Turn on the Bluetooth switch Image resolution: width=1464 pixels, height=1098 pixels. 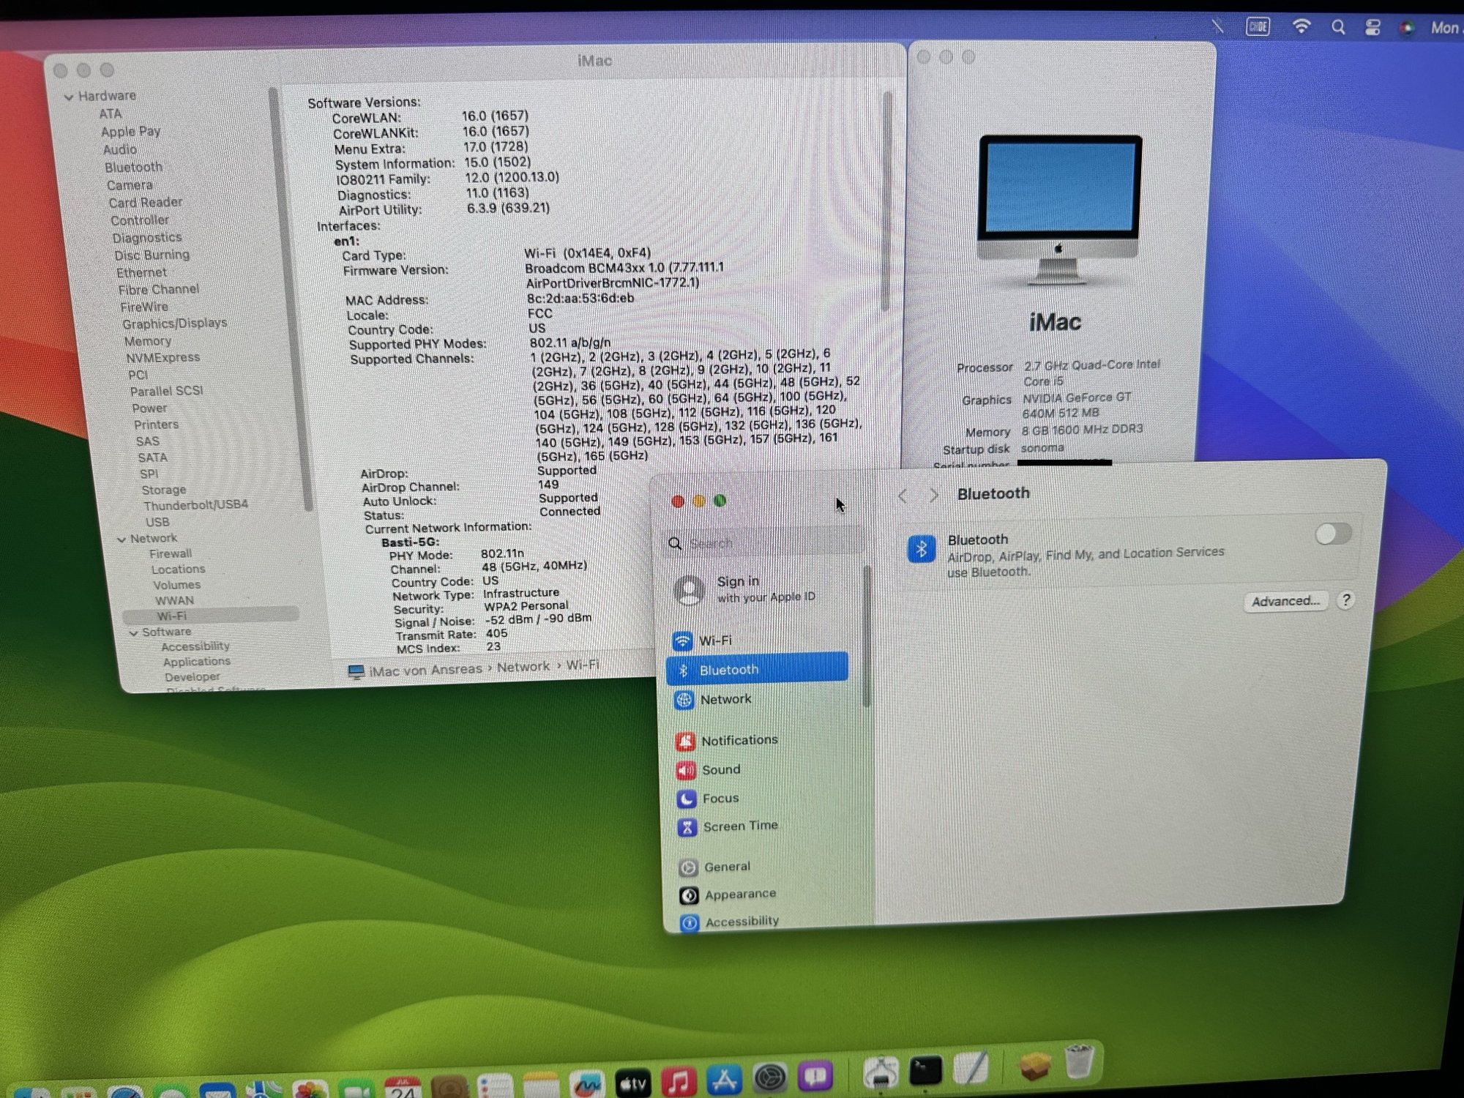point(1332,534)
